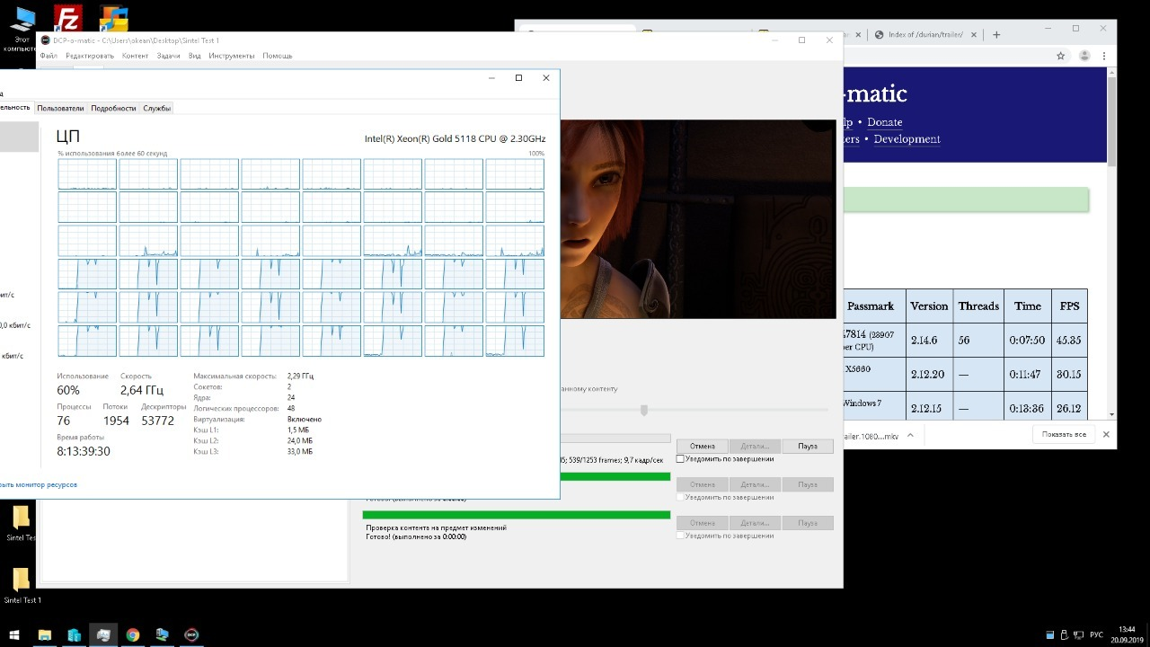Click the 30.15 FPS cell
Viewport: 1150px width, 647px height.
(x=1069, y=375)
